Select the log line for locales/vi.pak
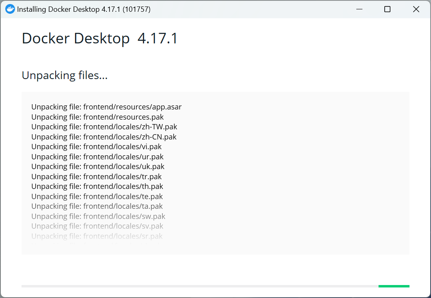Image resolution: width=431 pixels, height=298 pixels. coord(97,147)
